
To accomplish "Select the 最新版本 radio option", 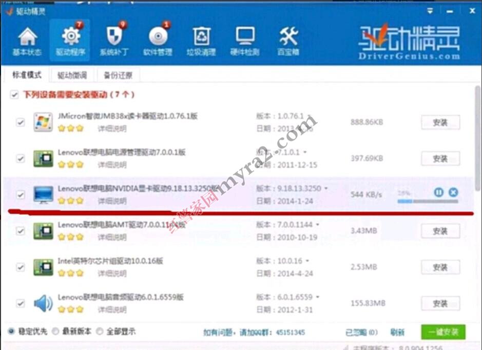I will pos(55,331).
